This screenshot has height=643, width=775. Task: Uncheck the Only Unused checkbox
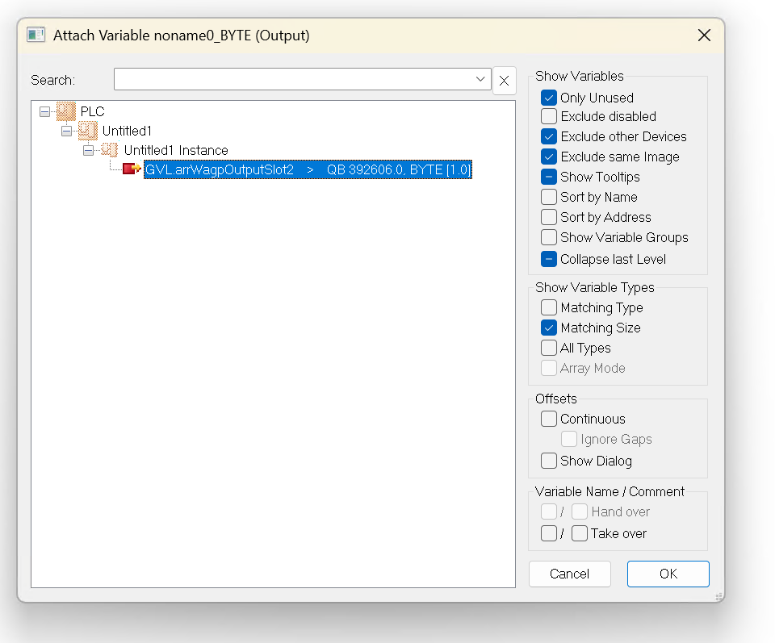pos(549,98)
